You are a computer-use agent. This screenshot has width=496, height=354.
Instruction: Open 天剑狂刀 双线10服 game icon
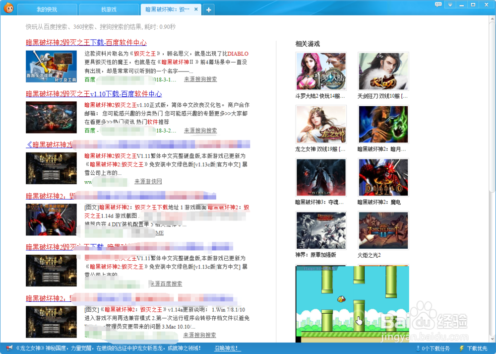pos(383,71)
